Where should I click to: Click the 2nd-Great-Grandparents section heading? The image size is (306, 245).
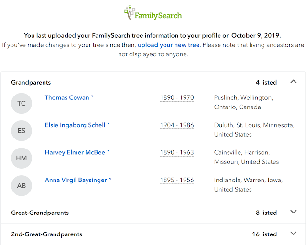[47, 234]
